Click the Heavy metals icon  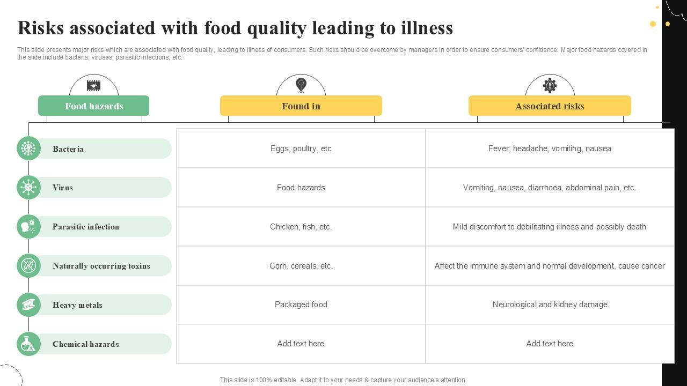point(28,305)
